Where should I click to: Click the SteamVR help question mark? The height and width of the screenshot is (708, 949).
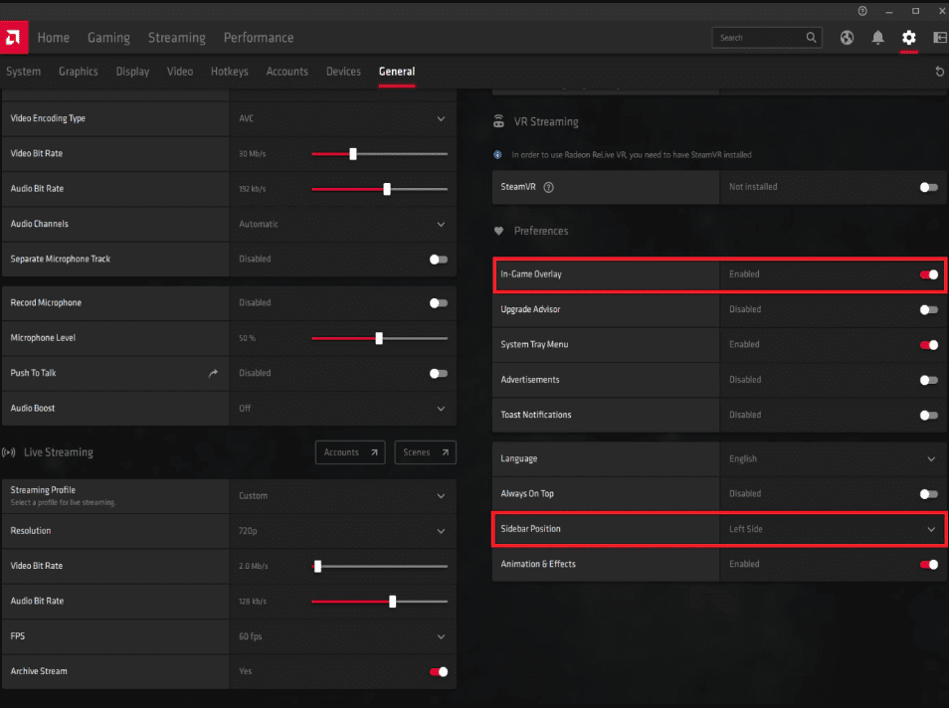549,187
